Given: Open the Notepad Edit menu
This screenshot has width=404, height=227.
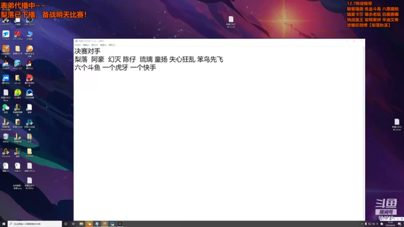Looking at the screenshot, I should tap(86, 45).
